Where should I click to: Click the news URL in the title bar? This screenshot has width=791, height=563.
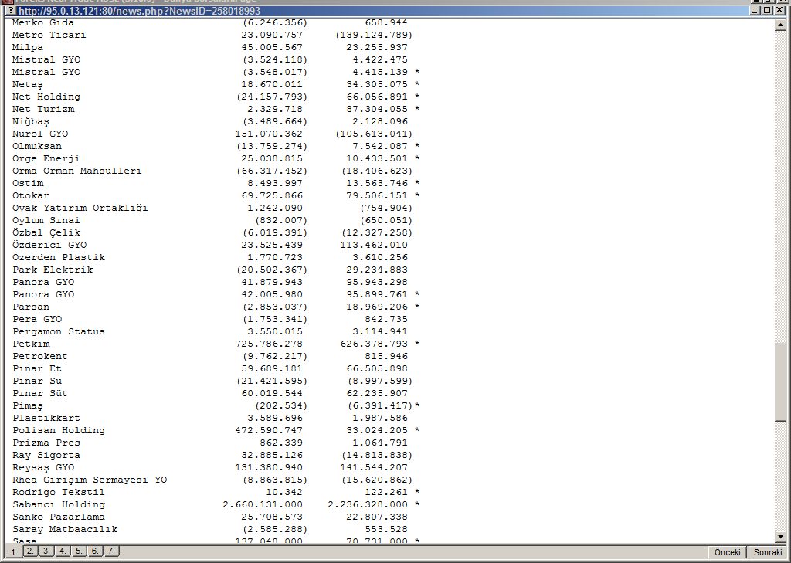click(x=139, y=11)
